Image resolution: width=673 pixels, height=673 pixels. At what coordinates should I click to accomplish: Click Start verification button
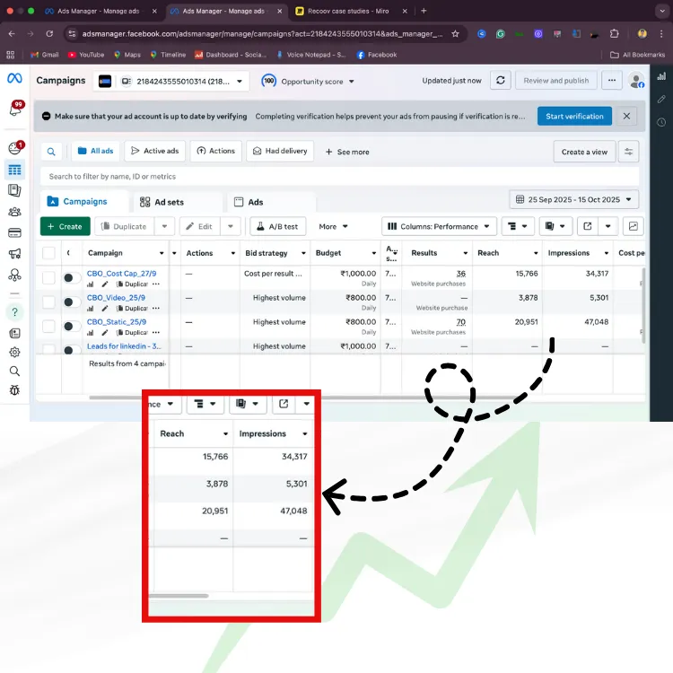click(x=574, y=117)
